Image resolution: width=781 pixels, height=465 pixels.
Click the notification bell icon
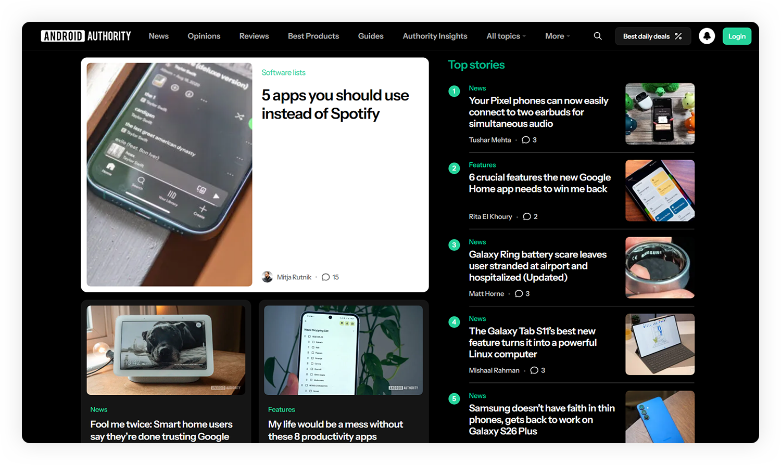point(707,36)
